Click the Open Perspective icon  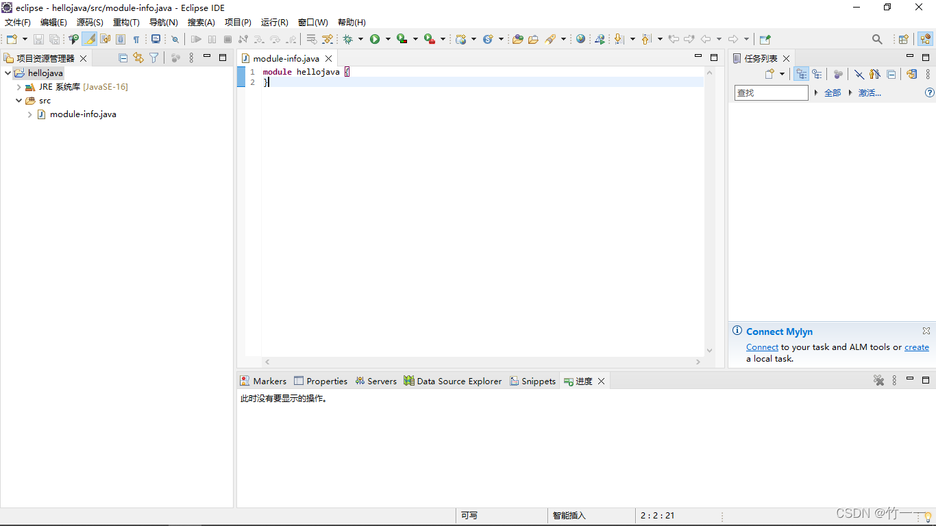coord(904,39)
